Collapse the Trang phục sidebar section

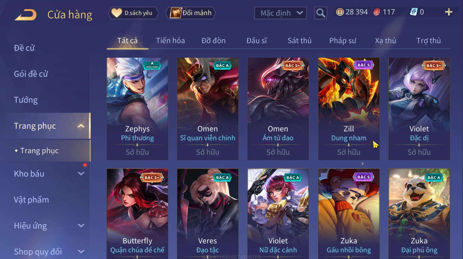81,126
